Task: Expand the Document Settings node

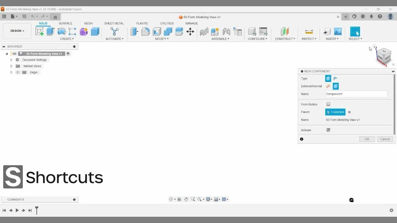Action: click(x=11, y=60)
